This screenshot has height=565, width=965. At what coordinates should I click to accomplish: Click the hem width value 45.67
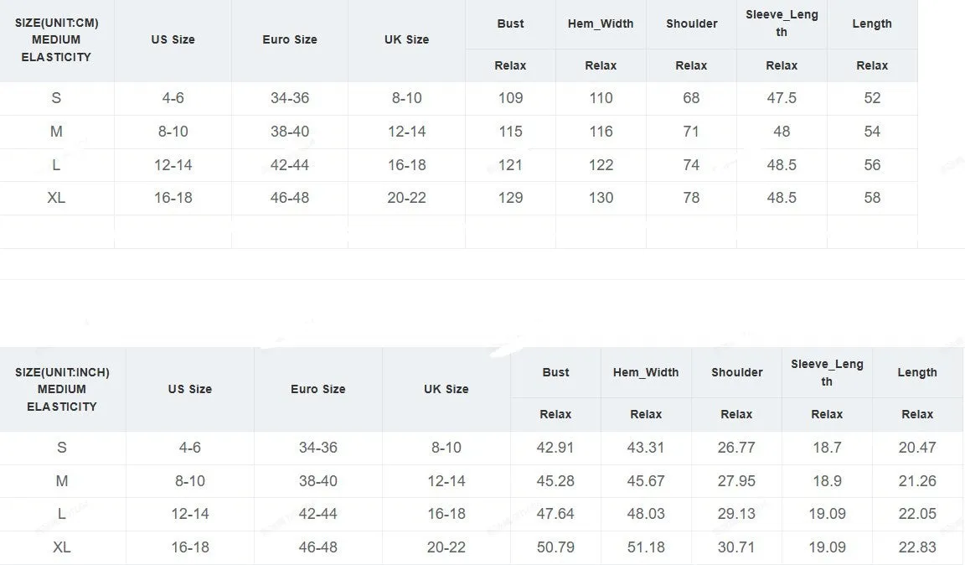pos(646,480)
